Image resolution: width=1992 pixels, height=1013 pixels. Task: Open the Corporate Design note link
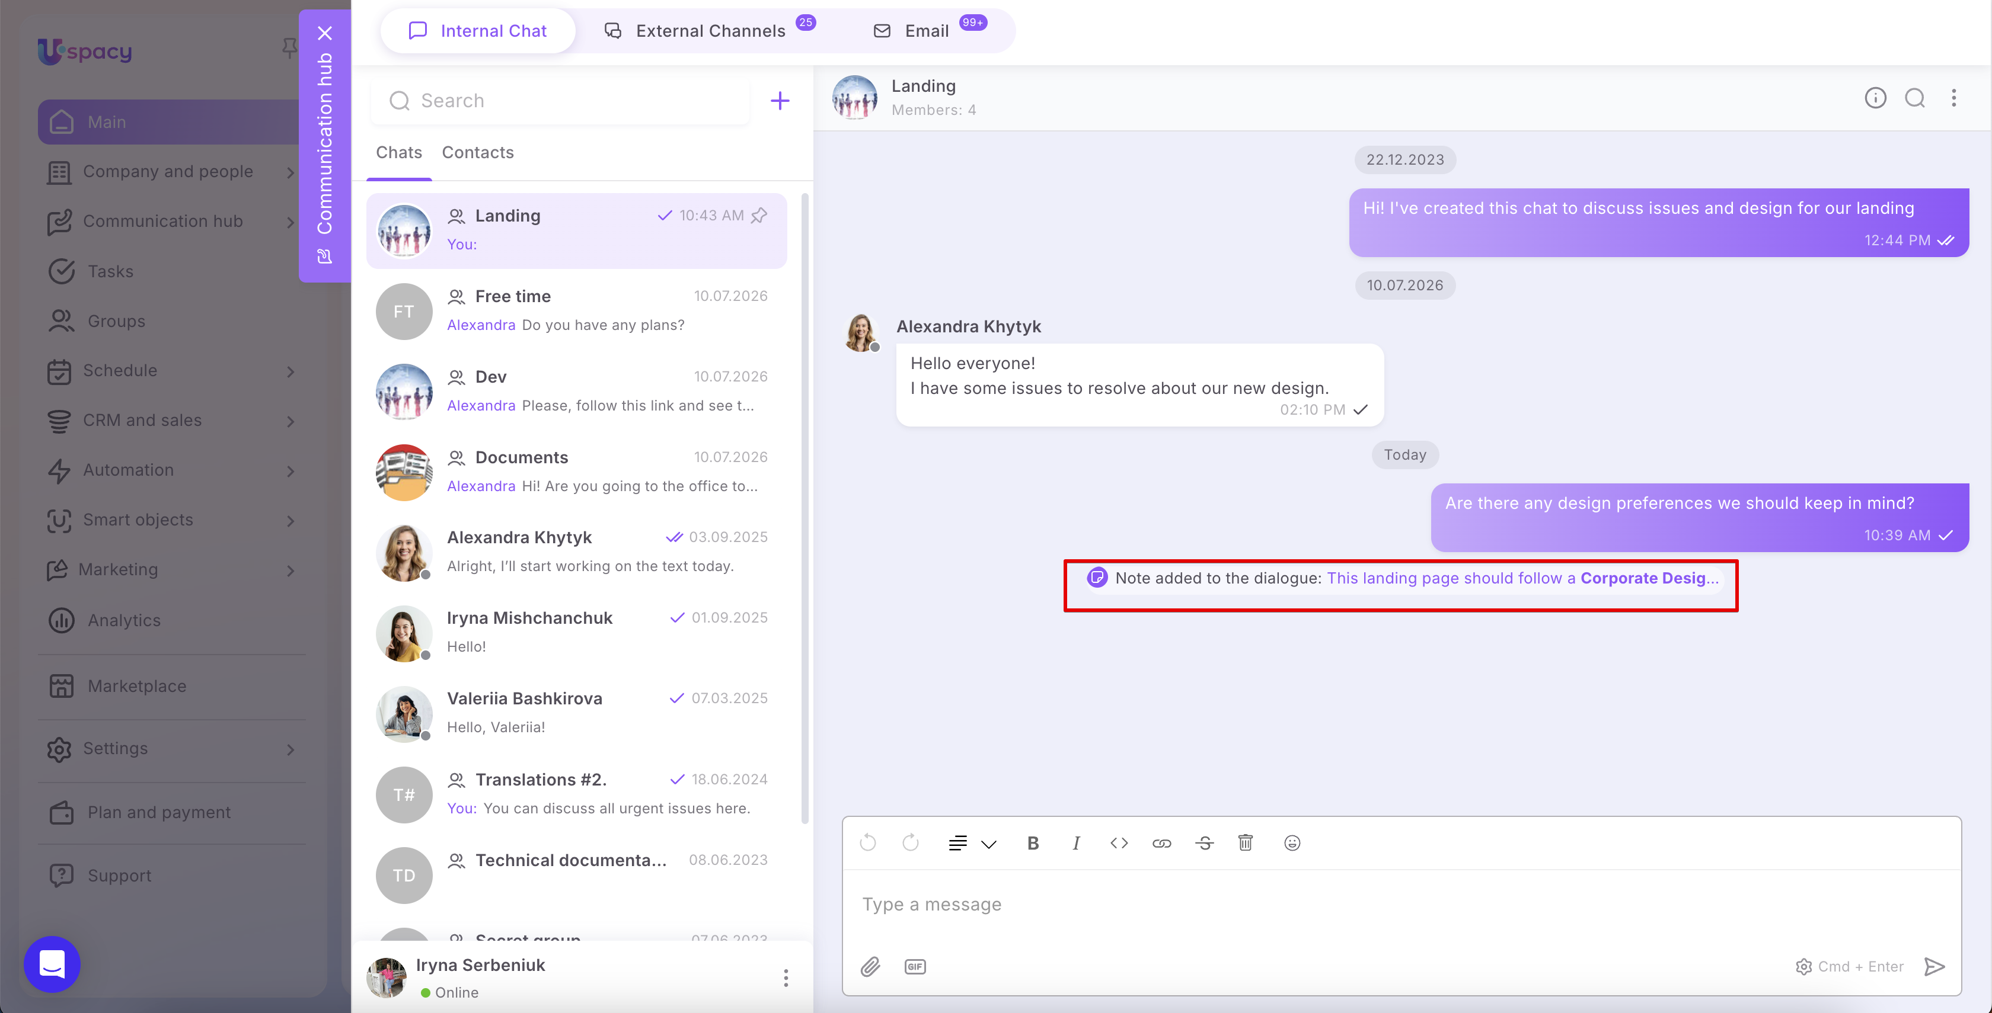[1522, 578]
